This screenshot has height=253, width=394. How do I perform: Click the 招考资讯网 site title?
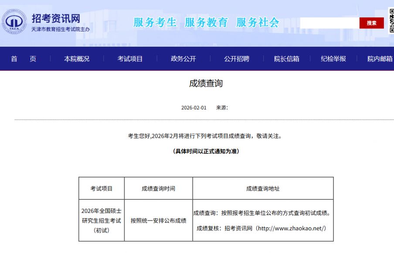click(x=56, y=18)
